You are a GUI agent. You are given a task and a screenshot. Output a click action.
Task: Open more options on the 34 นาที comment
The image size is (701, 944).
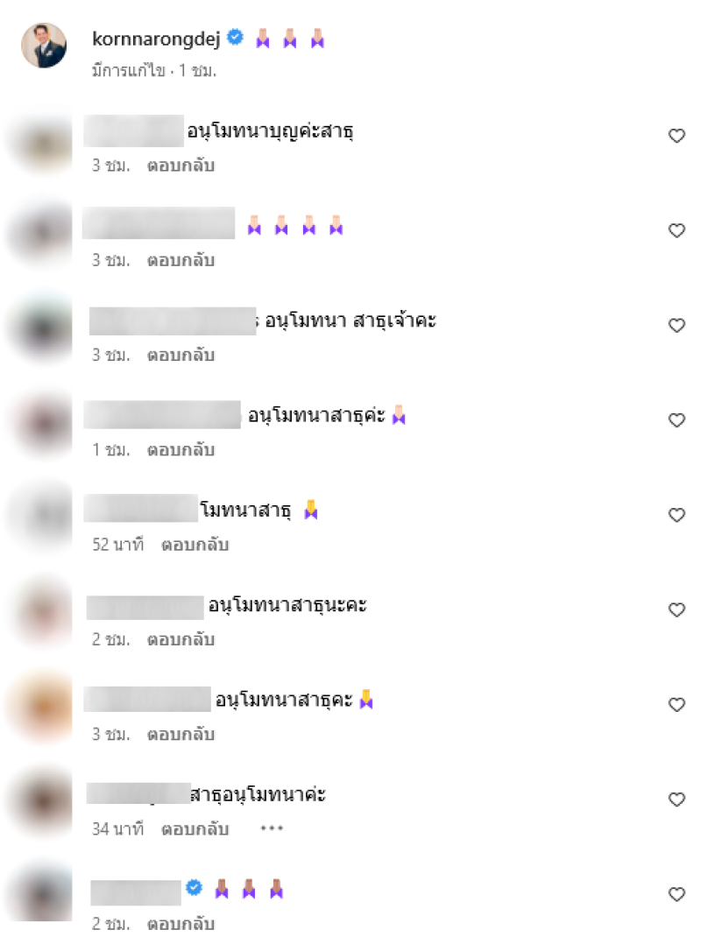[x=272, y=829]
